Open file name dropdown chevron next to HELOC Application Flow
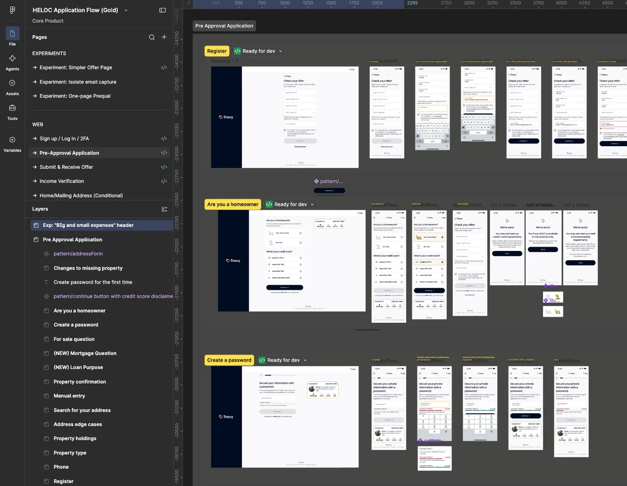Viewport: 627px width, 486px height. (126, 10)
